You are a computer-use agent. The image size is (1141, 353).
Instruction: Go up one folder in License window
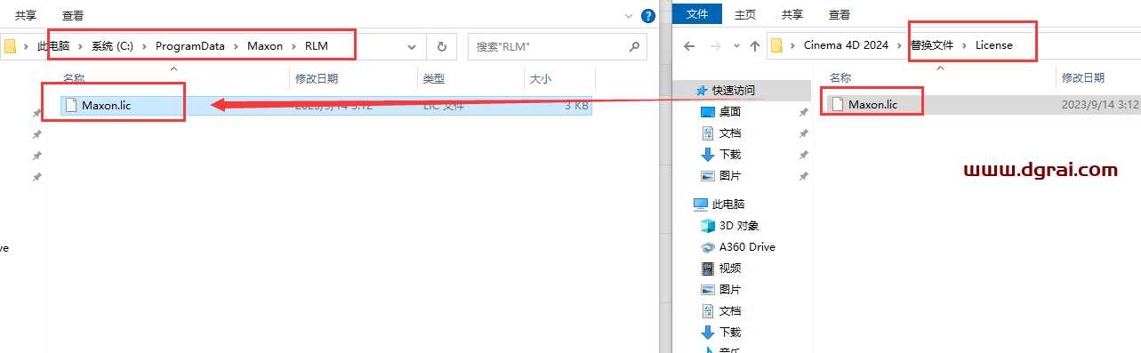coord(754,45)
